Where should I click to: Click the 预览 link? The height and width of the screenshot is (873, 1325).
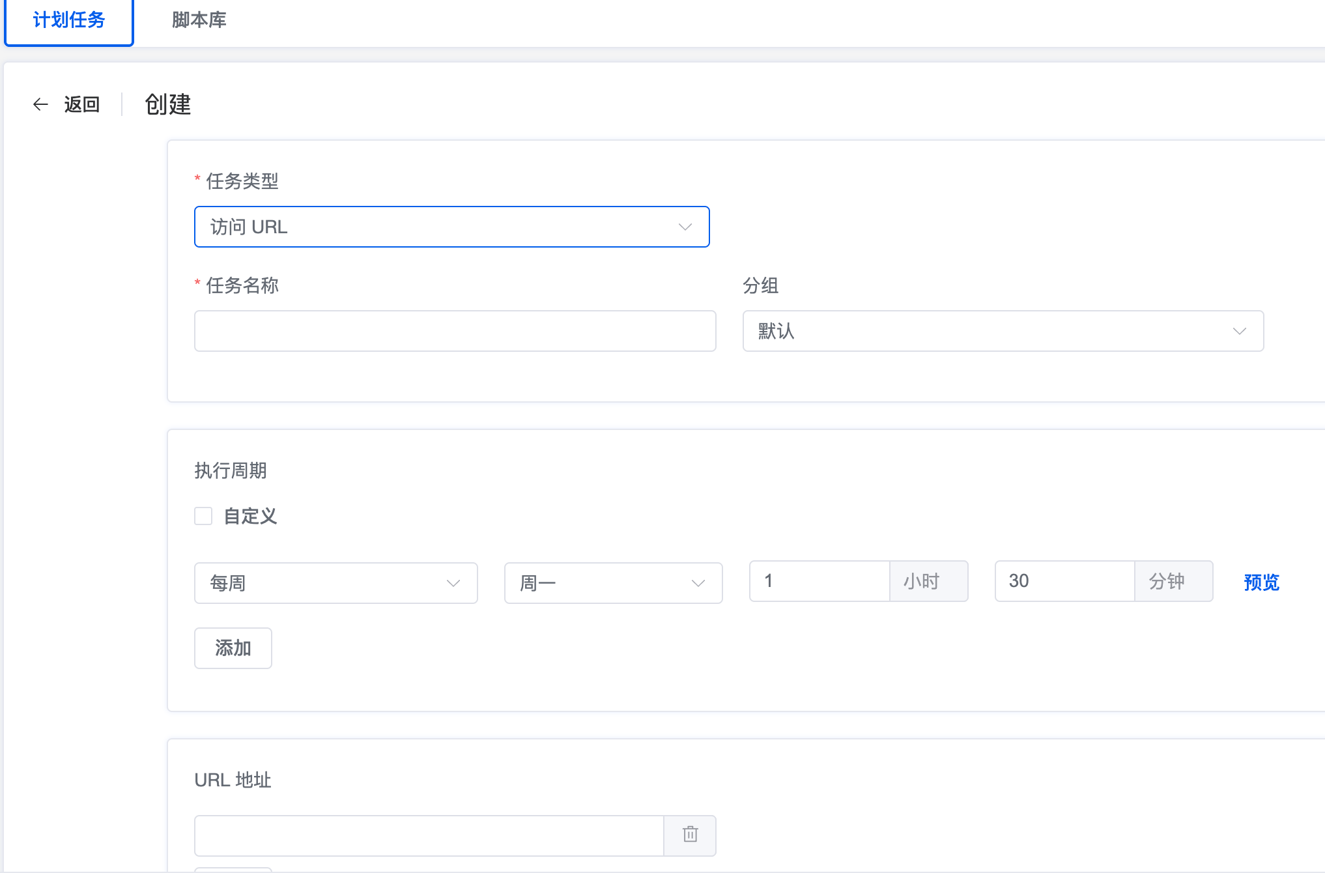point(1261,582)
